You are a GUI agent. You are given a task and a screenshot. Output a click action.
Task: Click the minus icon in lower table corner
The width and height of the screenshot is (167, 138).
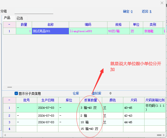[9, 100]
